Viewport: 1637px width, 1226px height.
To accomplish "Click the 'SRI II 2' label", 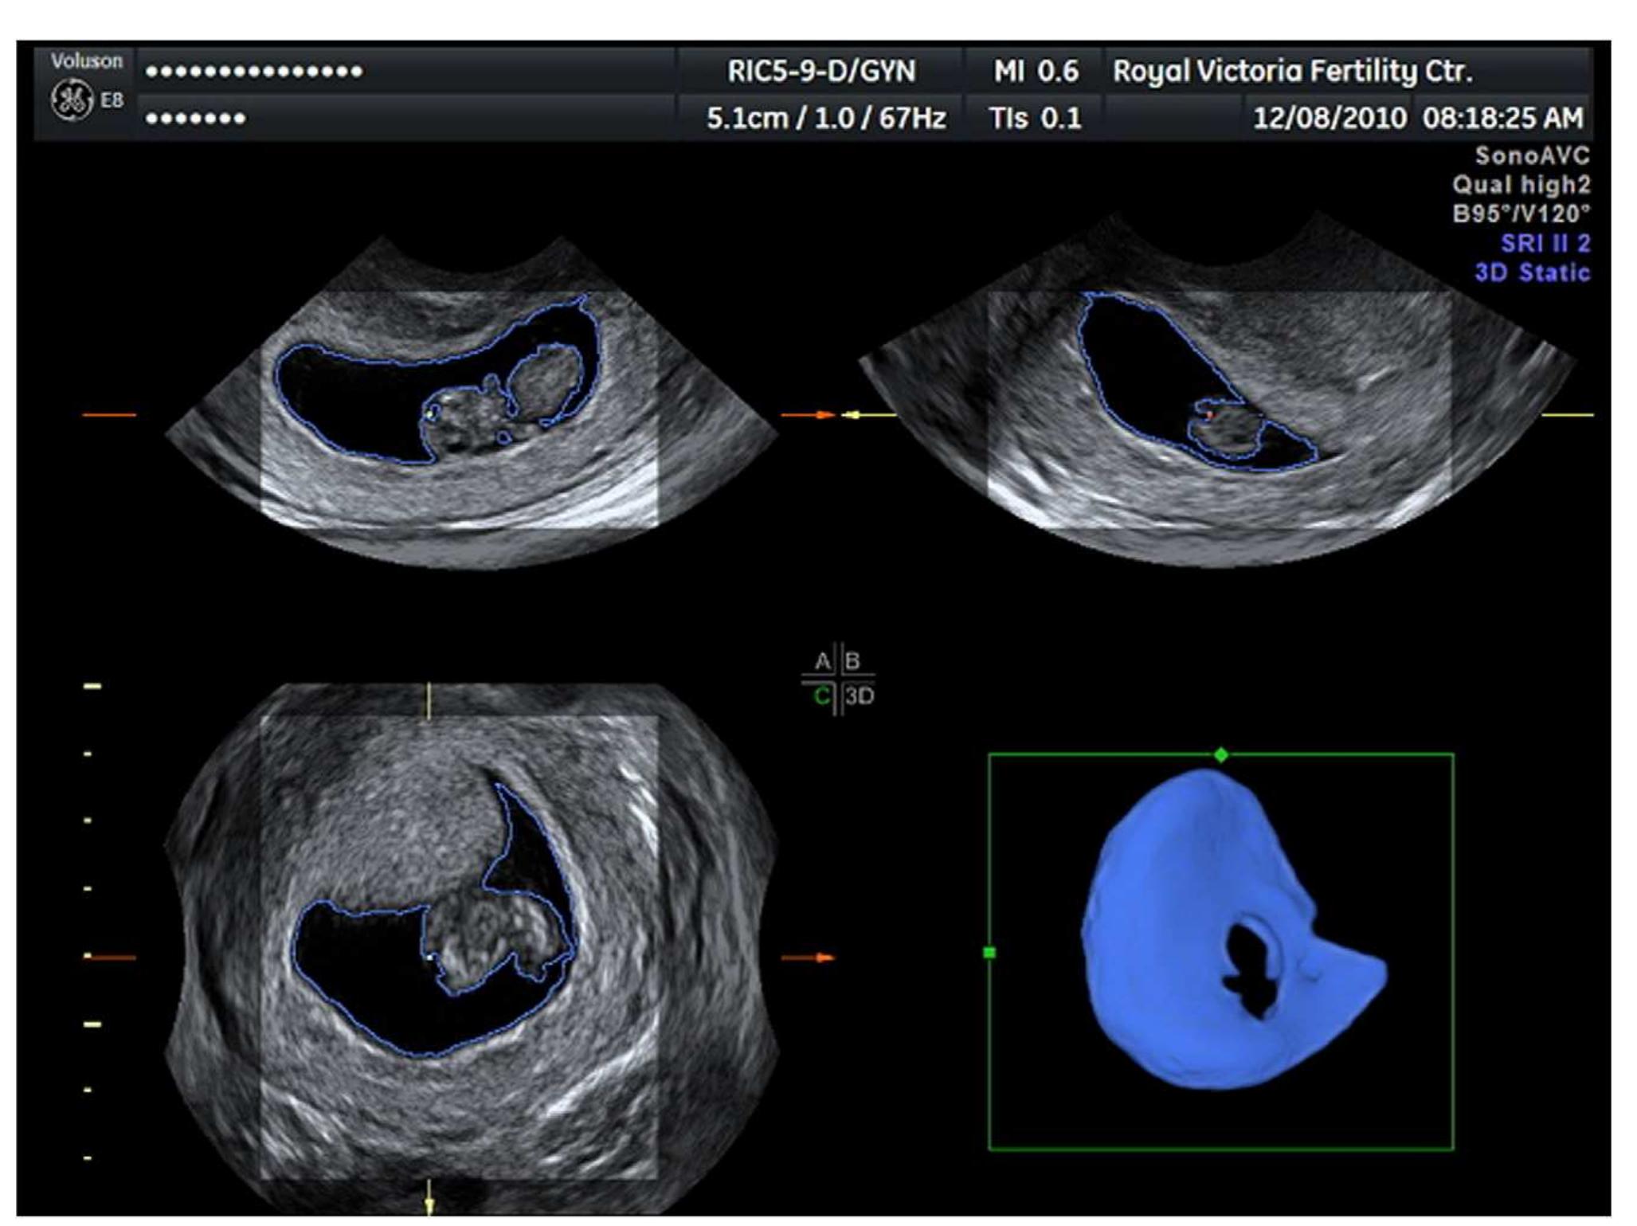I will (x=1545, y=243).
